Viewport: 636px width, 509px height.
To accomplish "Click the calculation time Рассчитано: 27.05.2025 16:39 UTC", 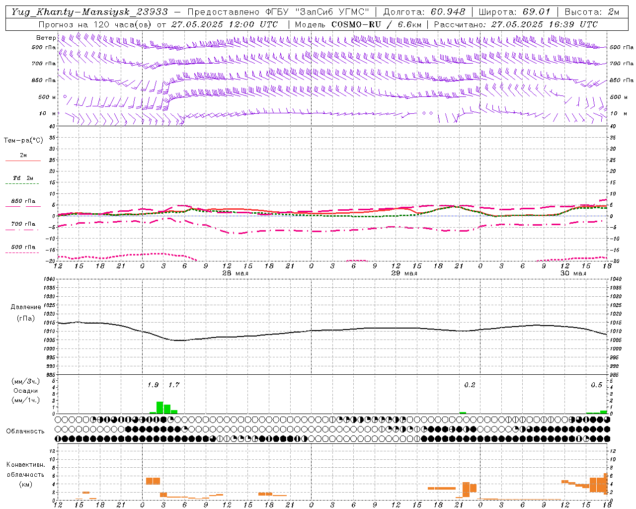I will 516,24.
